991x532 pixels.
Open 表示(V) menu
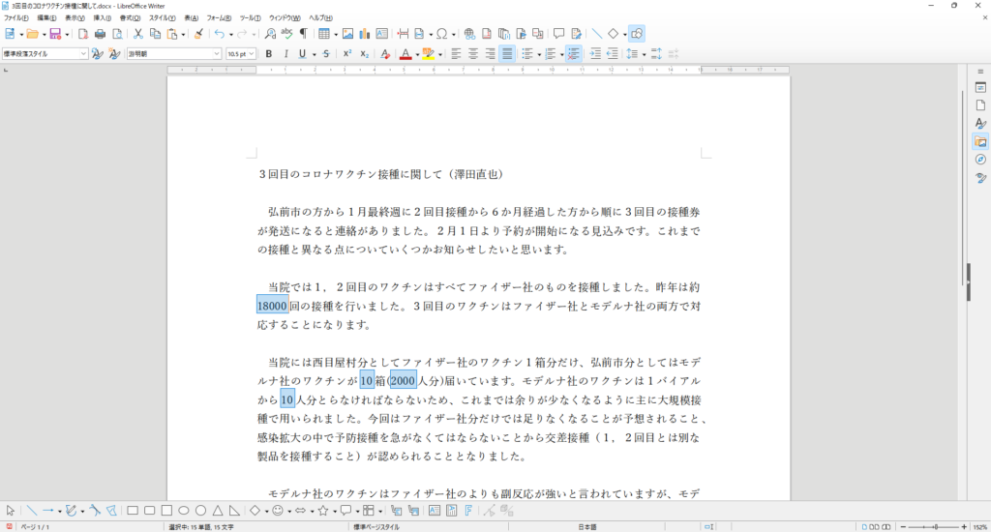[75, 18]
